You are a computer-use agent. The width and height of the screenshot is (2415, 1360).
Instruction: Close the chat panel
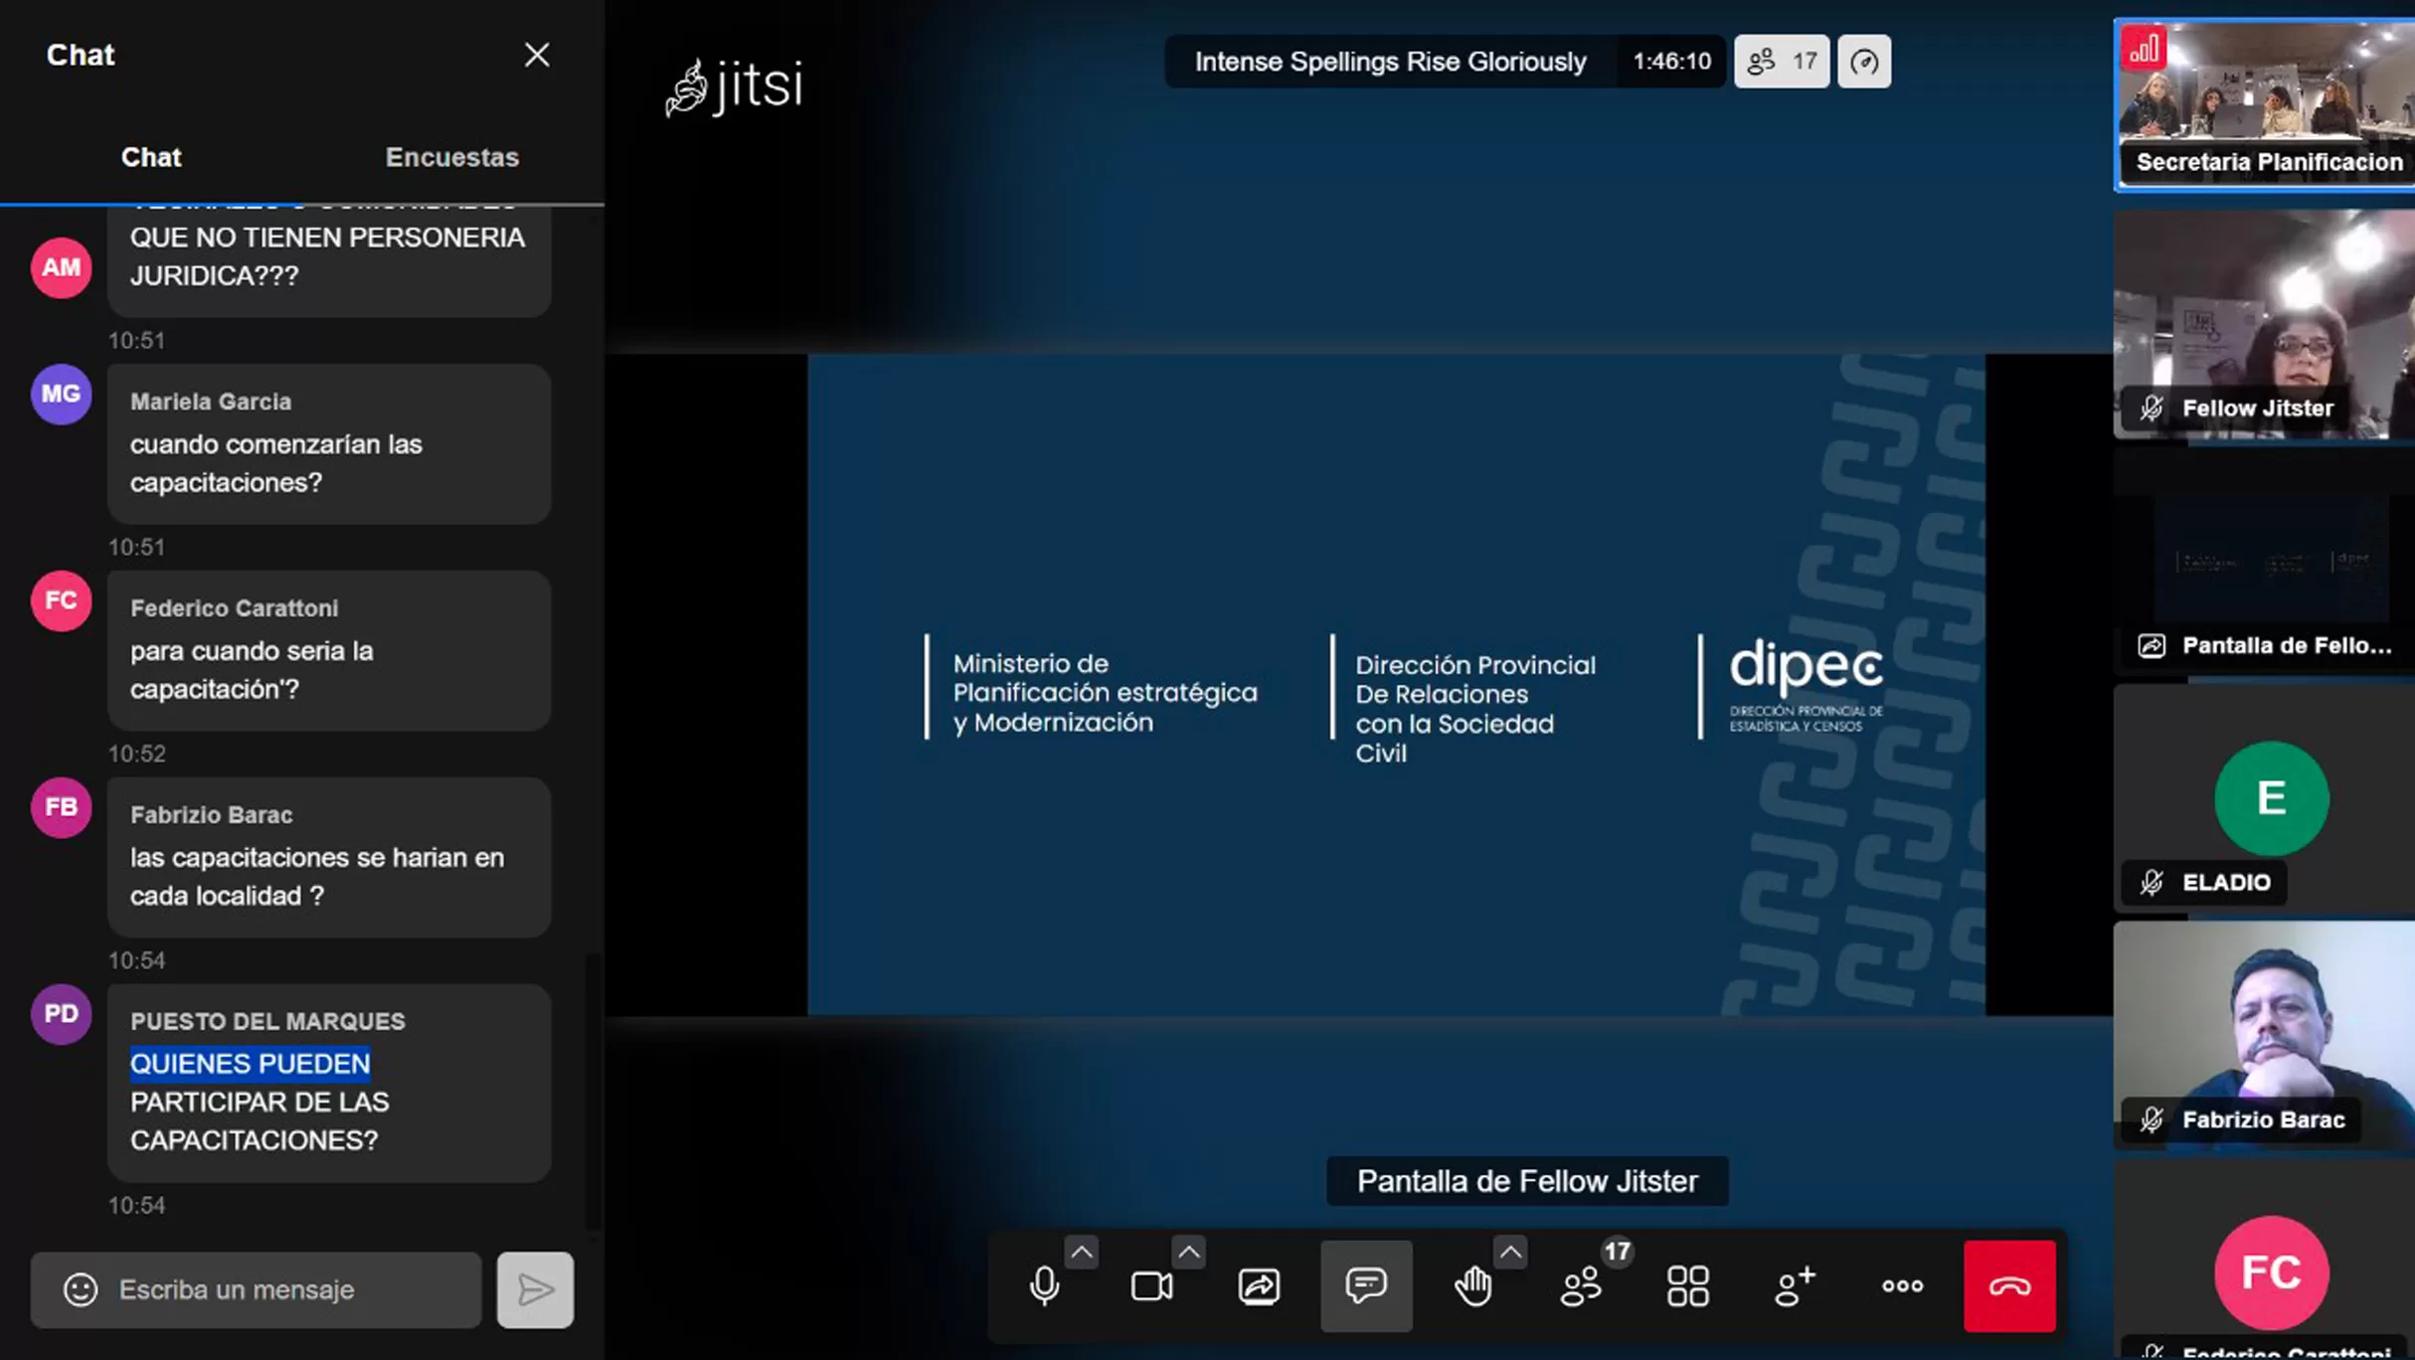(x=537, y=55)
